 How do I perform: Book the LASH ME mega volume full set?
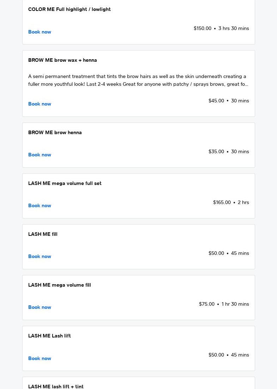click(40, 205)
